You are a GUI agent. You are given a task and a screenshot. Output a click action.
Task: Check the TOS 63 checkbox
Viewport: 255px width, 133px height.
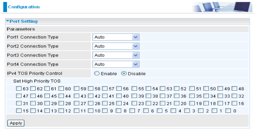[x=18, y=89]
